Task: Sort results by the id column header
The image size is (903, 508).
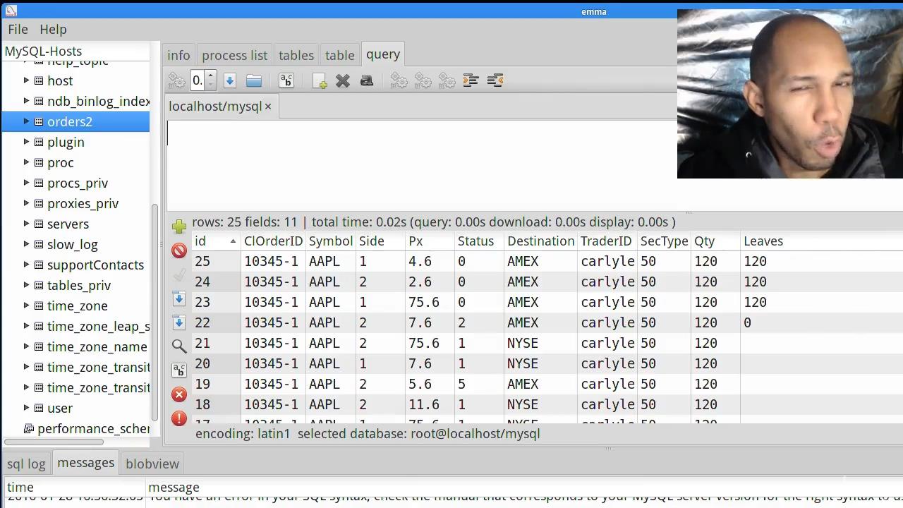Action: coord(216,241)
